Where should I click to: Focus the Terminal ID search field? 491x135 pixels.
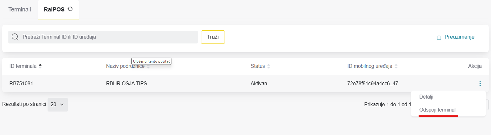coord(103,37)
